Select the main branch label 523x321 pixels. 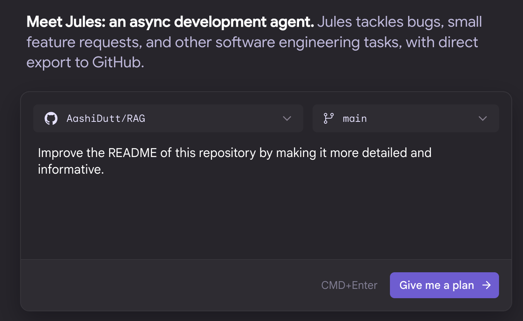coord(355,118)
